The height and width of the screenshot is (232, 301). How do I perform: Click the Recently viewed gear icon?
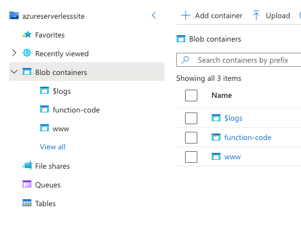click(27, 53)
